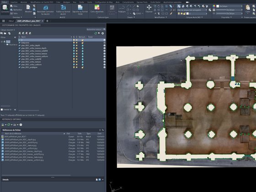Toggle Inverser le filtre checkbox
This screenshot has width=256, height=192.
coord(2,110)
